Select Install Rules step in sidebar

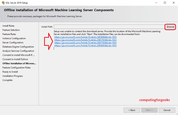(8, 26)
